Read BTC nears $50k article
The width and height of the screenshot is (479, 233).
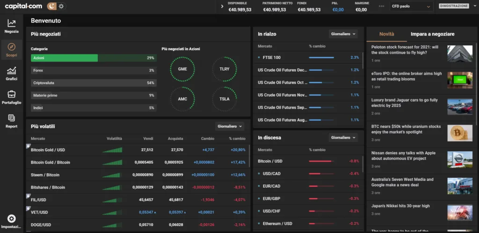coord(406,129)
